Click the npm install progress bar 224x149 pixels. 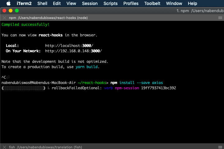pos(23,88)
